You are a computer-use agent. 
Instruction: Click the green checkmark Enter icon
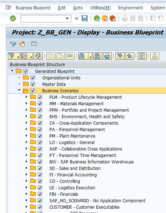pyautogui.click(x=13, y=18)
